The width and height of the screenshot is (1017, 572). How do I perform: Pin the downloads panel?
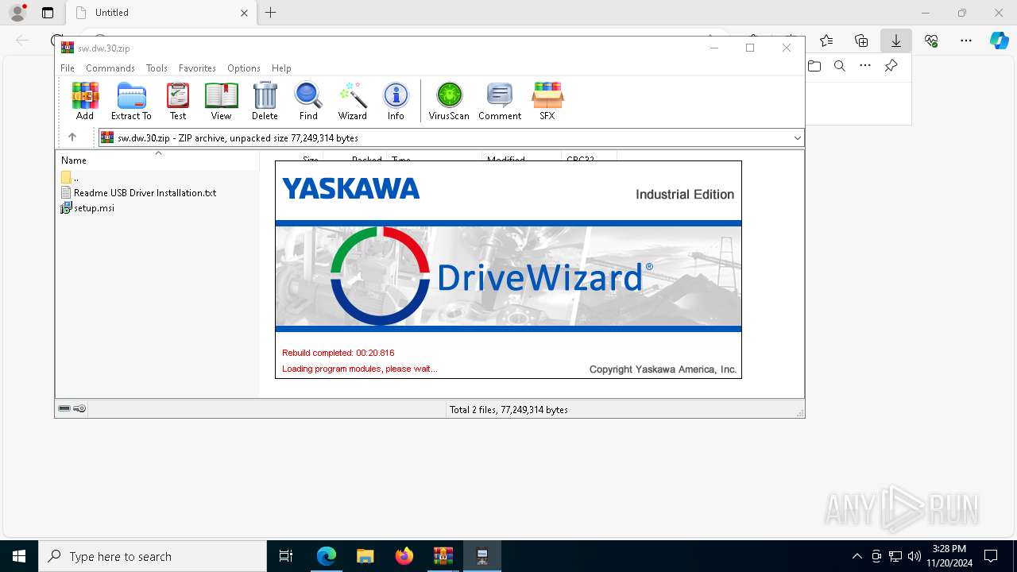pos(891,66)
